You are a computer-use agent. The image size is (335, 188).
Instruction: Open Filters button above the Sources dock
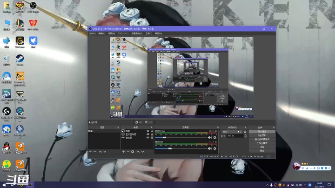[149, 122]
